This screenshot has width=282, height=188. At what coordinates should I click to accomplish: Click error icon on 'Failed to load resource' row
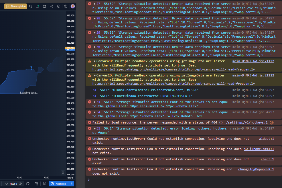click(x=90, y=122)
